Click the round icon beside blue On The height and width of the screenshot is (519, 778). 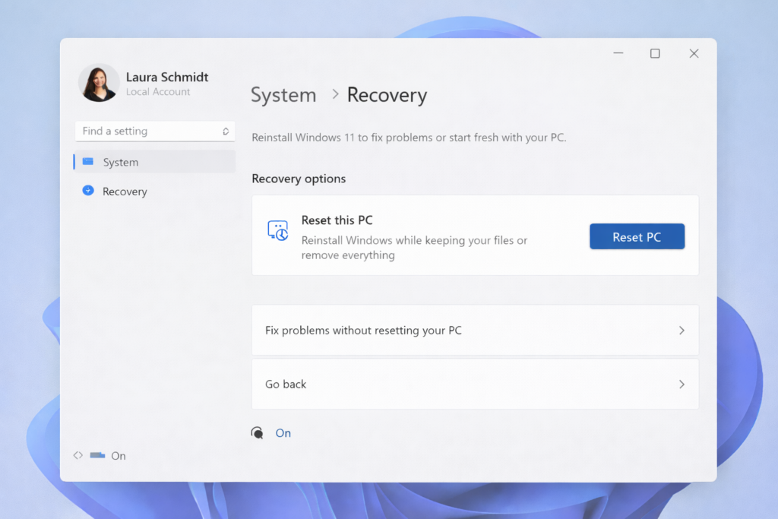point(257,433)
